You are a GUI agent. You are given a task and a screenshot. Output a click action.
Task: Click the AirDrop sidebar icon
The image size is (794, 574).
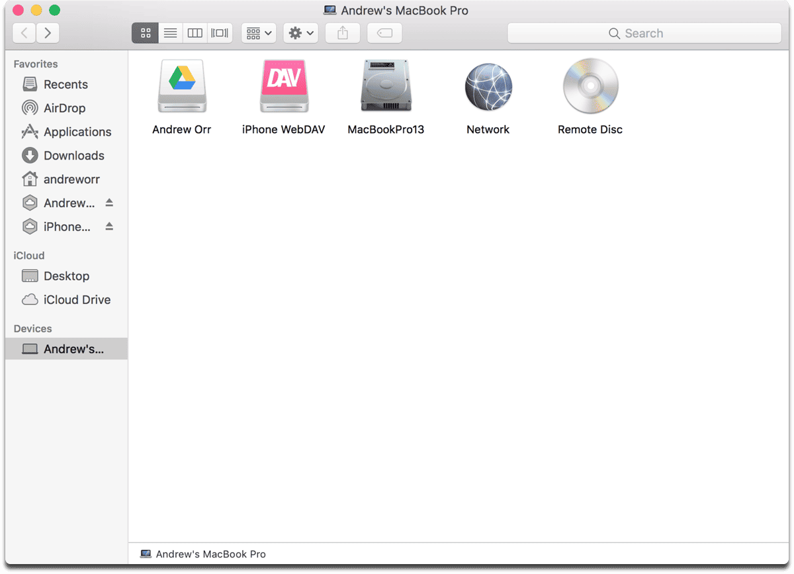(x=30, y=108)
